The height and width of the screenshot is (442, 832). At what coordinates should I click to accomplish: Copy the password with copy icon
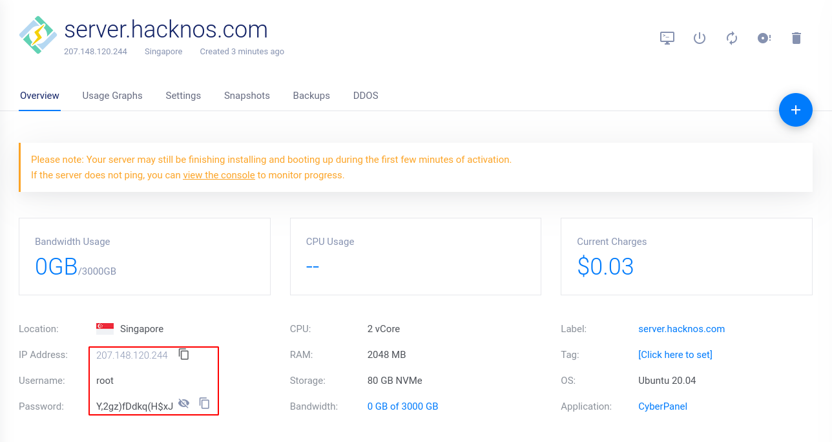pos(205,403)
